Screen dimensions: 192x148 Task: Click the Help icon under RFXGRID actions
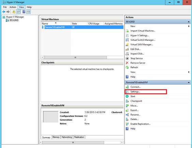[x=127, y=77]
